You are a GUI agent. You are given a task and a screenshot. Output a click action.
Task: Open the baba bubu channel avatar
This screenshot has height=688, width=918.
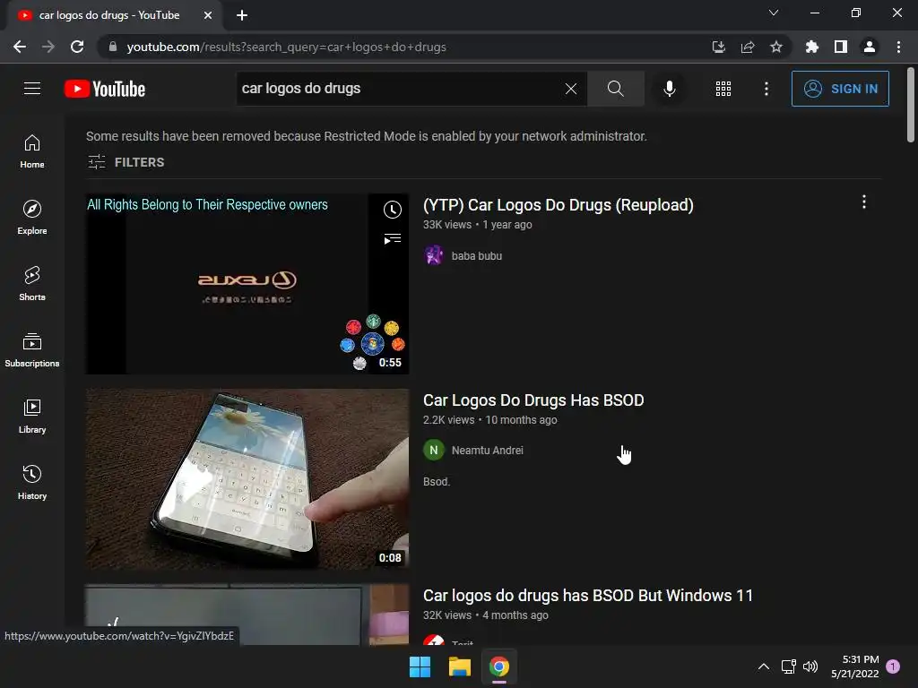433,255
